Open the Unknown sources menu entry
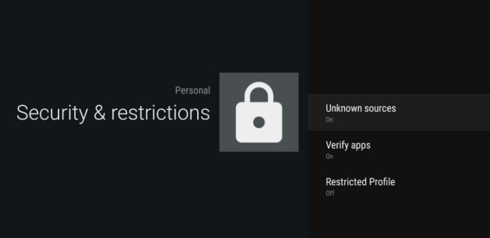 399,112
